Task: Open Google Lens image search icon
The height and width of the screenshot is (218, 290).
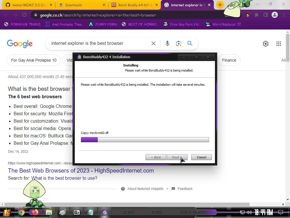Action: point(178,43)
